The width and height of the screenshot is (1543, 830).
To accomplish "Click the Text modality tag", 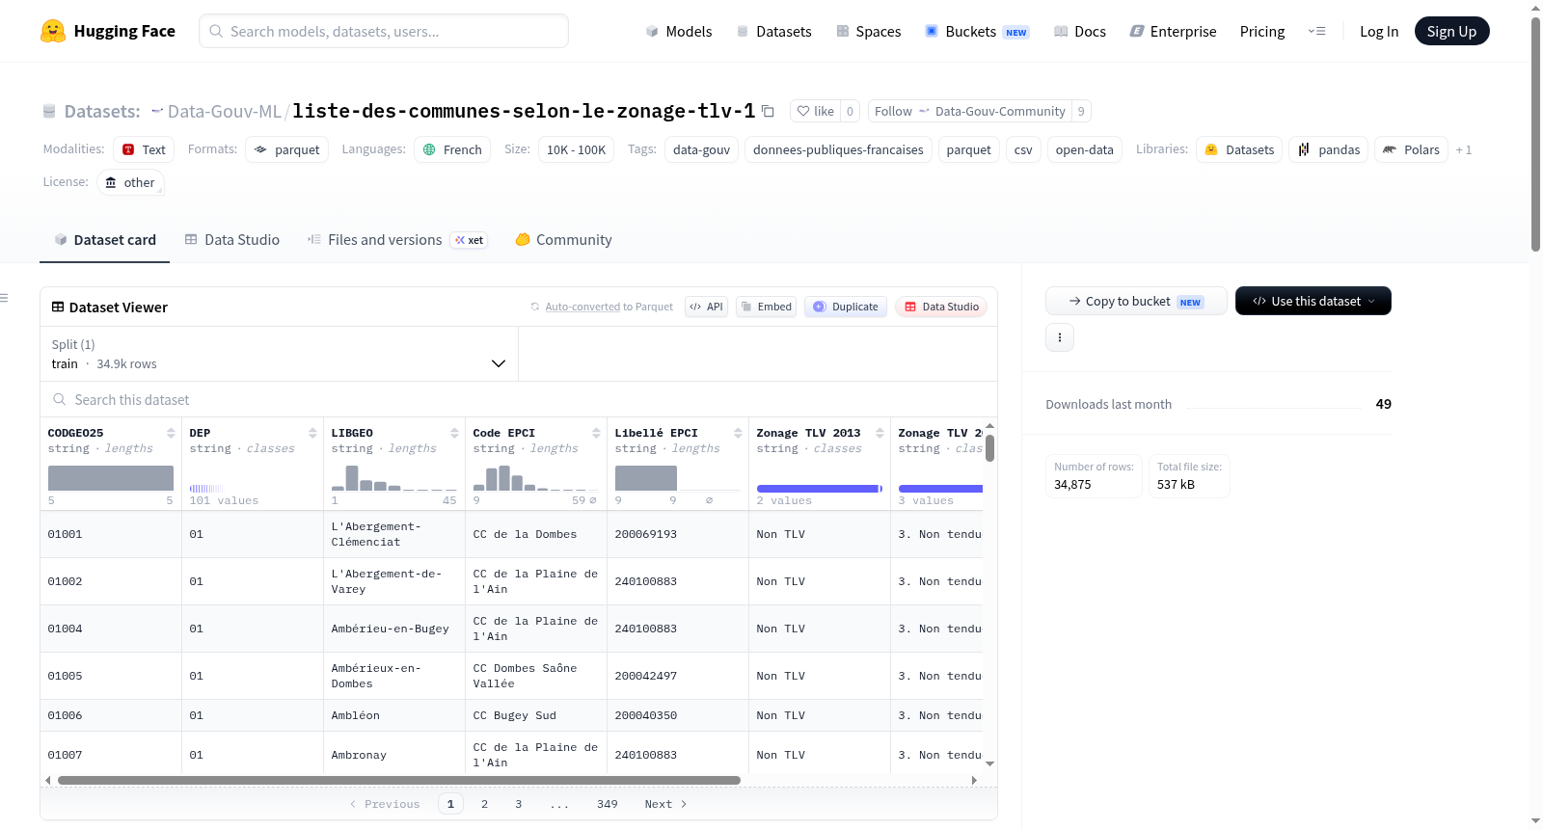I will pos(144,149).
